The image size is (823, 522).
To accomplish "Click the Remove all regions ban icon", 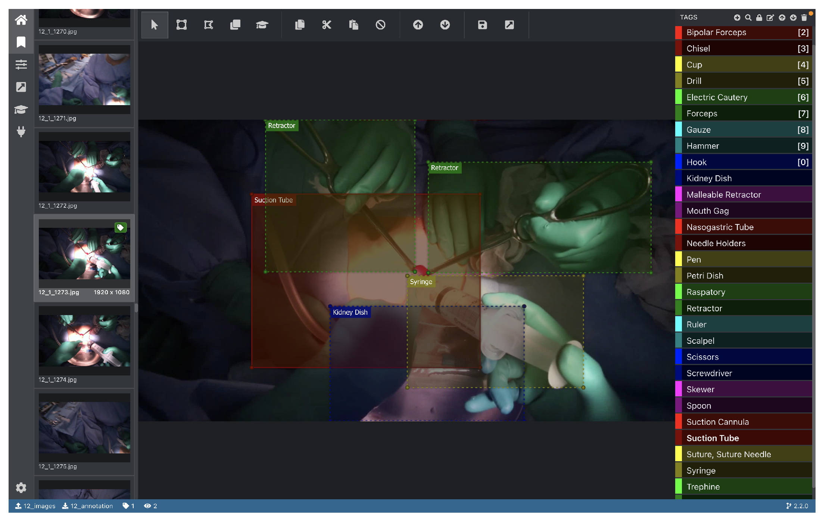I will click(x=380, y=25).
